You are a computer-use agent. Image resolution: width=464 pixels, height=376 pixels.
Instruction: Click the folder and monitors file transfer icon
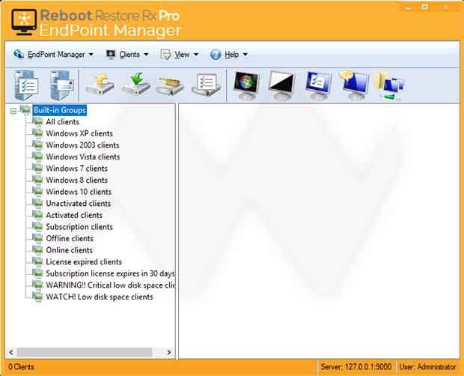pos(390,85)
